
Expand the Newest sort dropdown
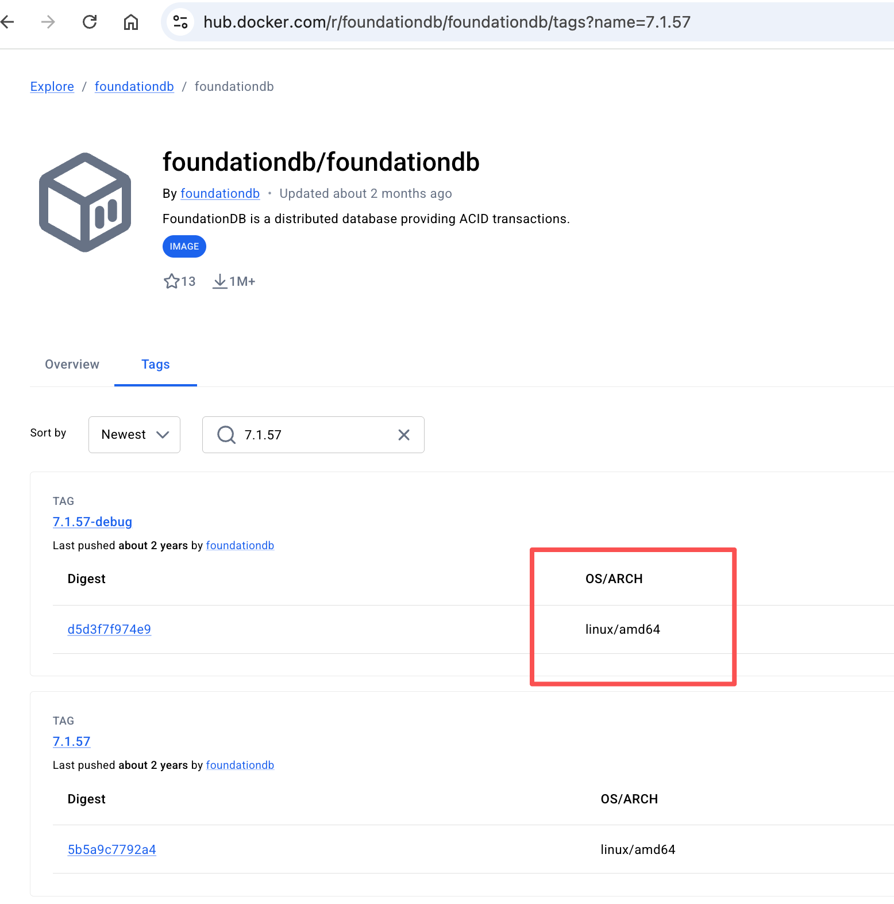click(x=134, y=435)
